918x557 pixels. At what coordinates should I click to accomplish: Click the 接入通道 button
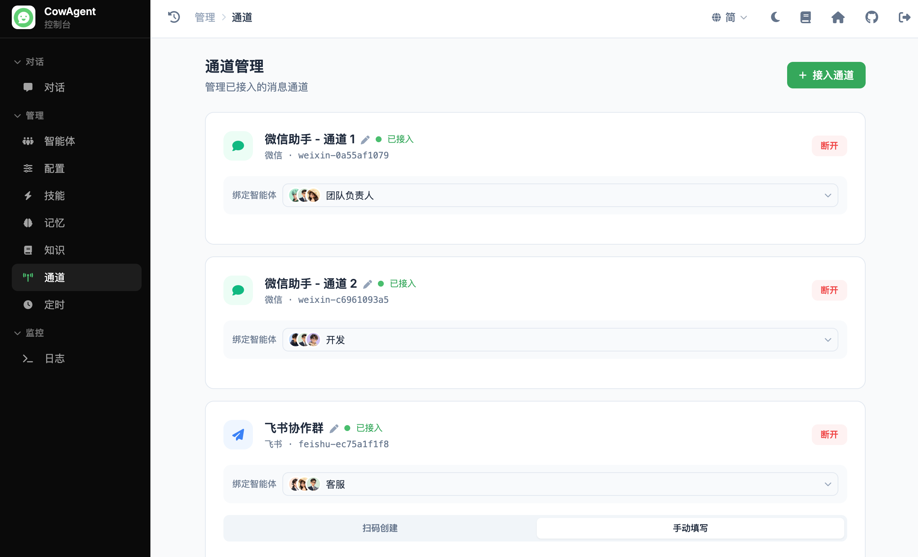click(826, 75)
